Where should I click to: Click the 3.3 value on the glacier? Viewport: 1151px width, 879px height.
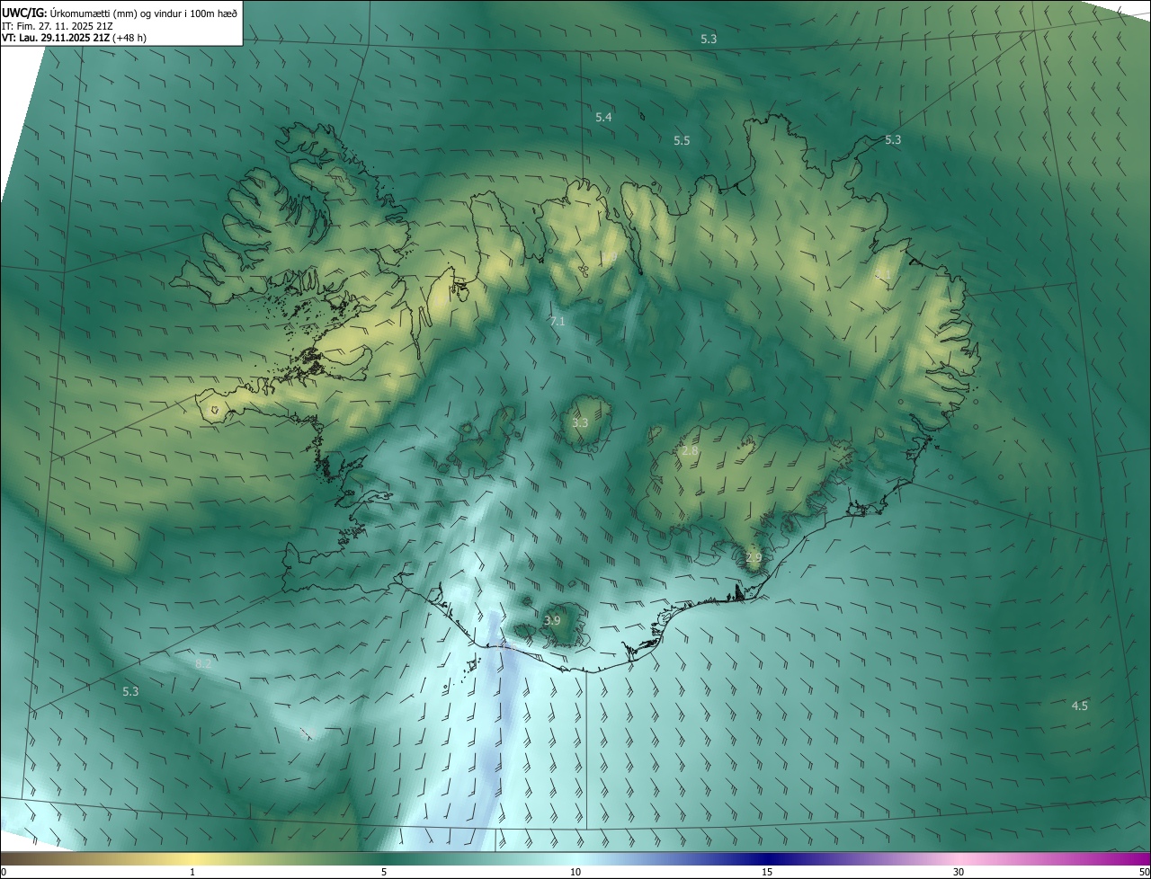pyautogui.click(x=580, y=422)
